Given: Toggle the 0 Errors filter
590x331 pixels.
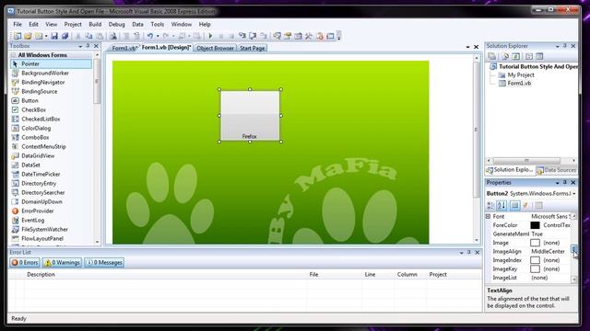Looking at the screenshot, I should tap(25, 262).
